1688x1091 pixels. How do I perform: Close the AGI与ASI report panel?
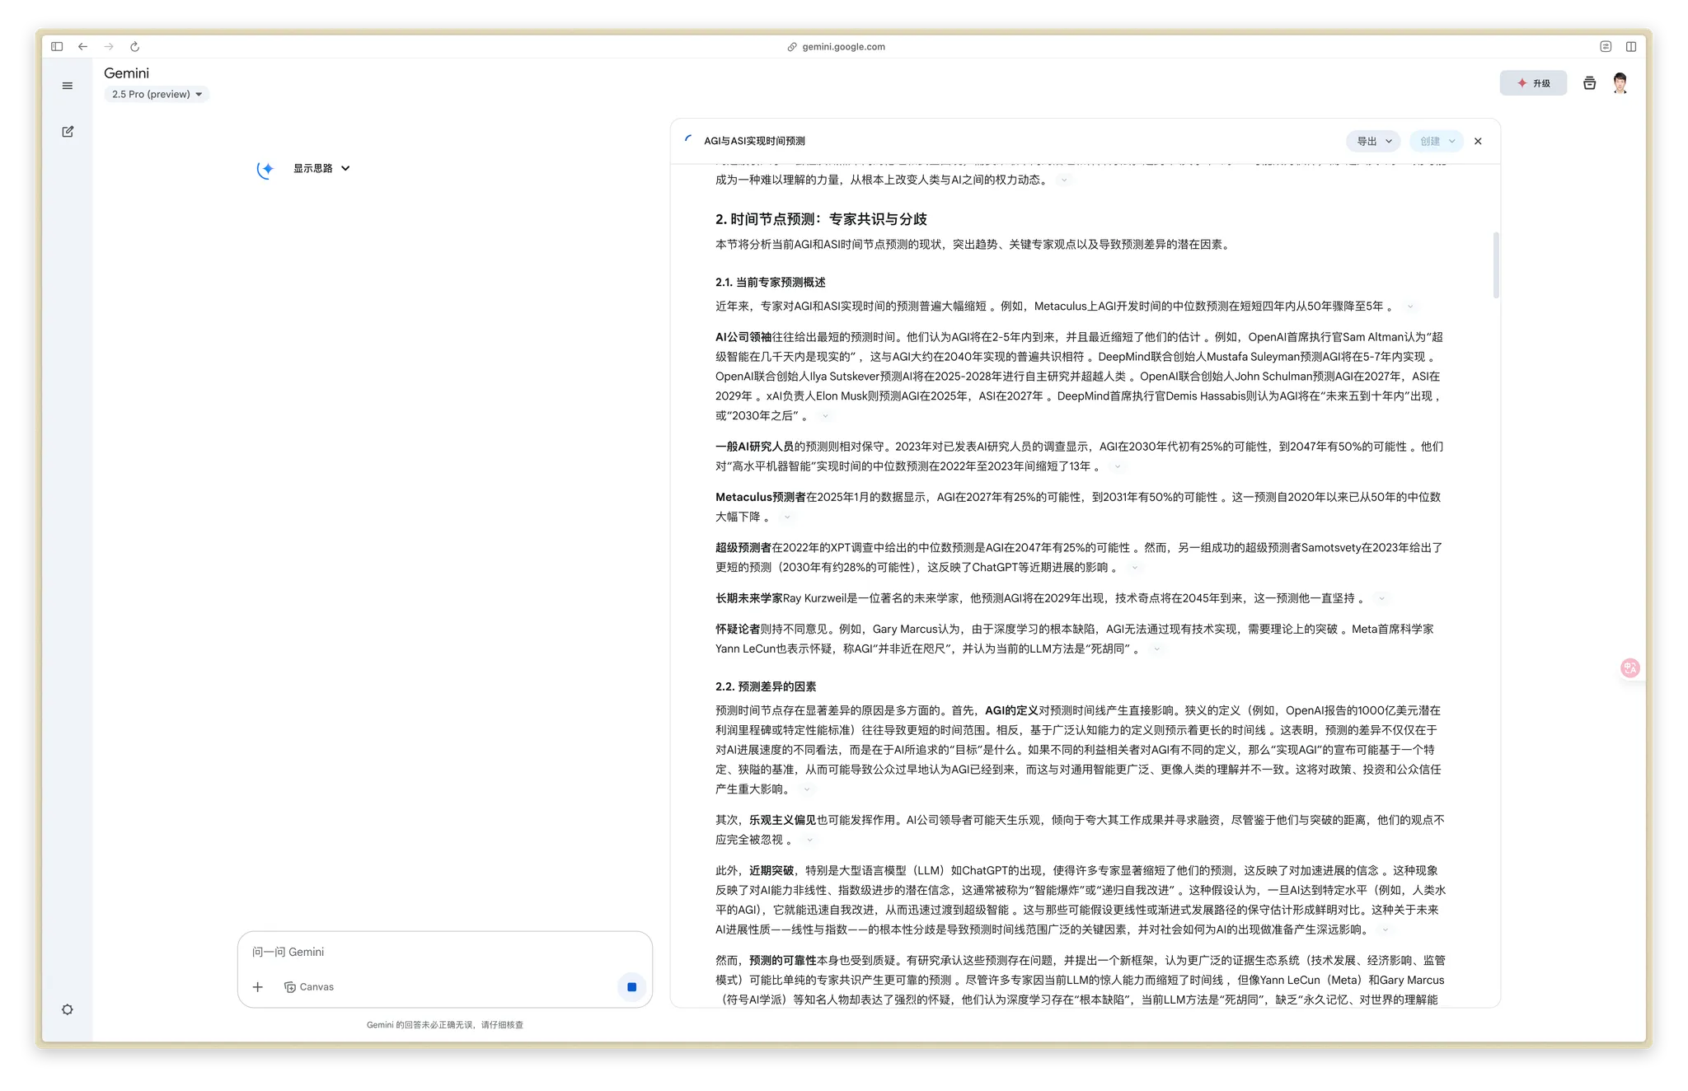[1478, 141]
